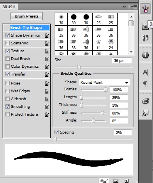Click the Length field showing 25%

pyautogui.click(x=119, y=98)
